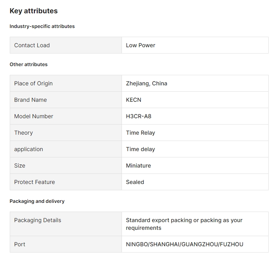Click the NINGBO/SHANGHAI/GUANGZHOU/FUZHOU port value

[x=184, y=244]
